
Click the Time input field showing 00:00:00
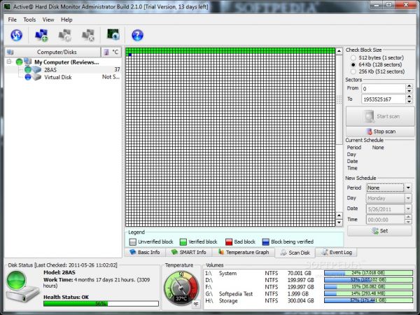tap(386, 220)
